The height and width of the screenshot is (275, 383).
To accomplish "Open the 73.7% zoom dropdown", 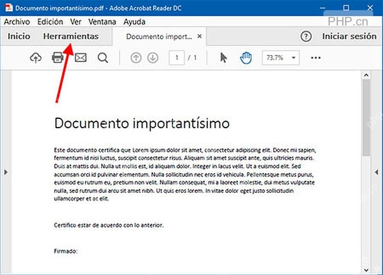I will pyautogui.click(x=281, y=58).
